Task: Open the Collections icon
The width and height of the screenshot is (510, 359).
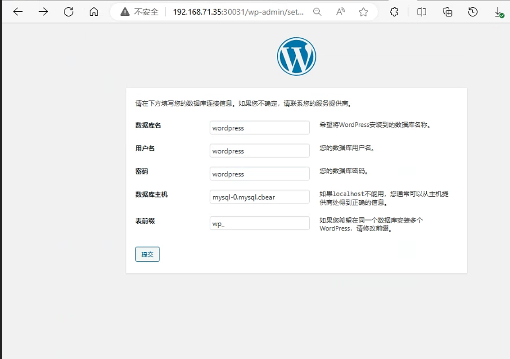Action: coord(447,12)
